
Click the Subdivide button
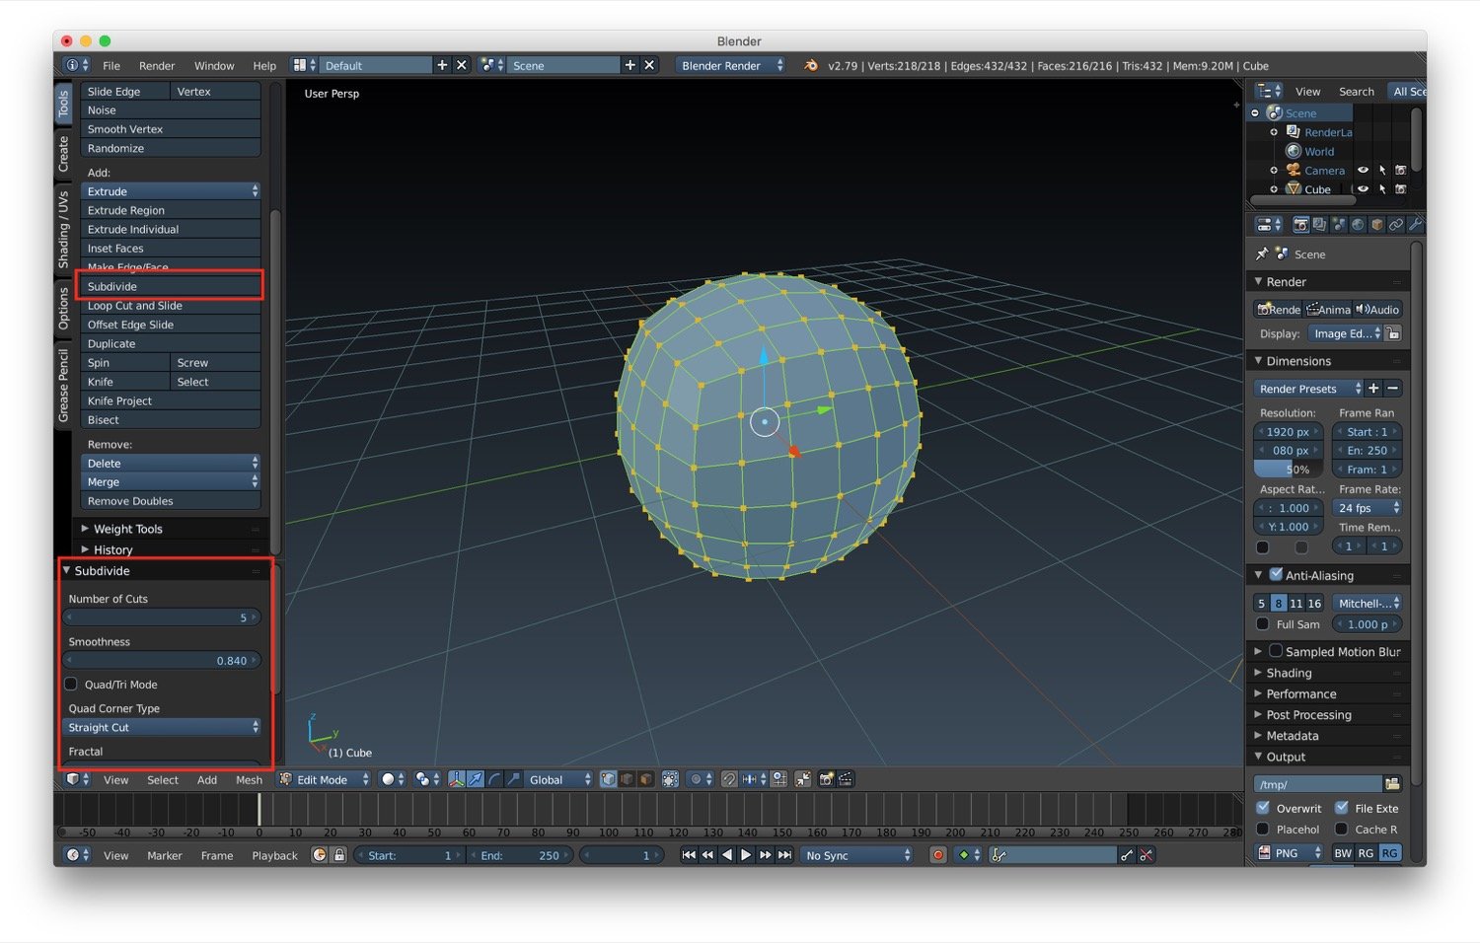171,286
